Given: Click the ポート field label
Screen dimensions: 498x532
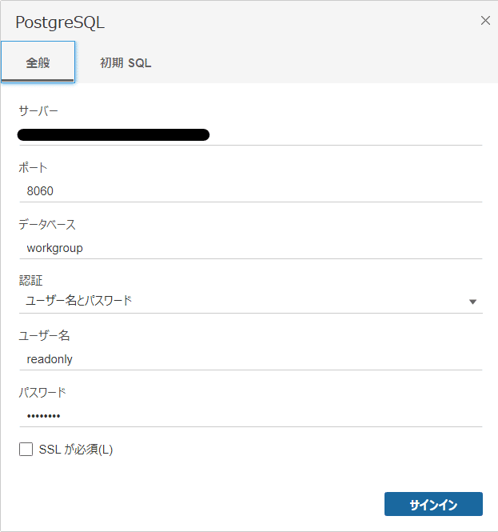Looking at the screenshot, I should pos(33,167).
